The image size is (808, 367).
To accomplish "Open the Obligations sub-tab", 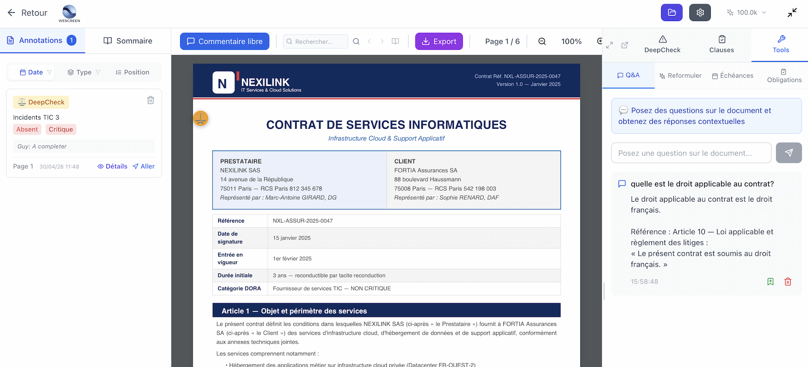I will [x=784, y=76].
